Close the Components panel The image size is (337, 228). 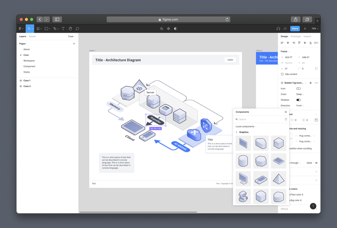(286, 112)
